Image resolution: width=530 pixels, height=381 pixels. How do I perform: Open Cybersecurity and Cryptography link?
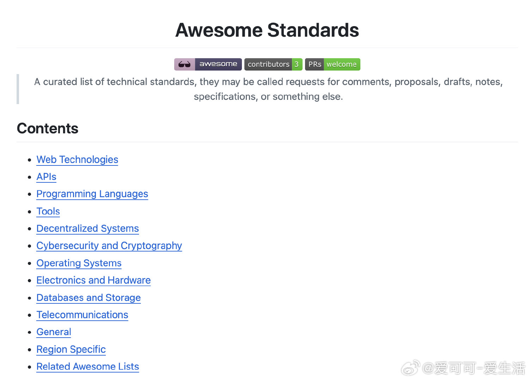pyautogui.click(x=109, y=246)
